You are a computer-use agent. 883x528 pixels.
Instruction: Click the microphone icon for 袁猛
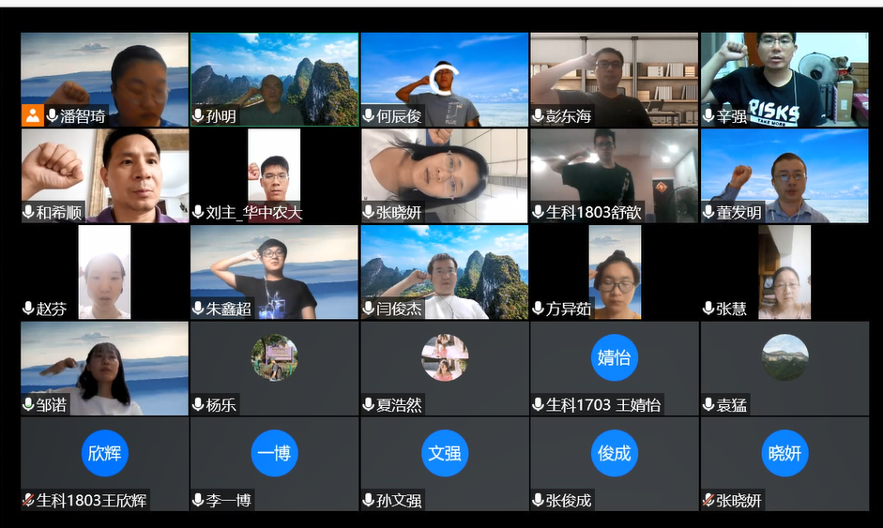tap(708, 405)
